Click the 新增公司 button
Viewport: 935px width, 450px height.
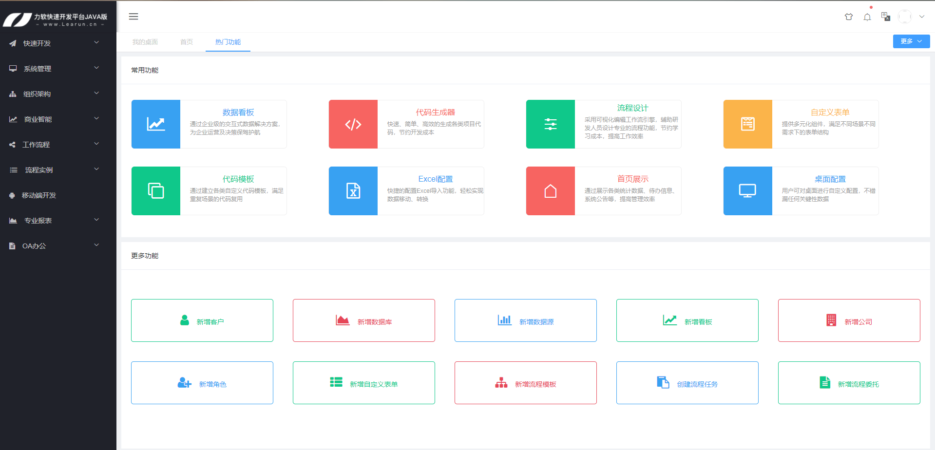coord(849,320)
